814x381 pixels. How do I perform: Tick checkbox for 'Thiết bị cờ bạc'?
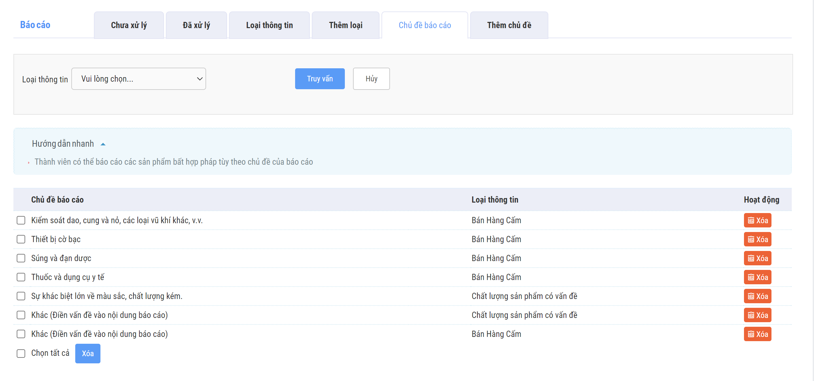21,239
